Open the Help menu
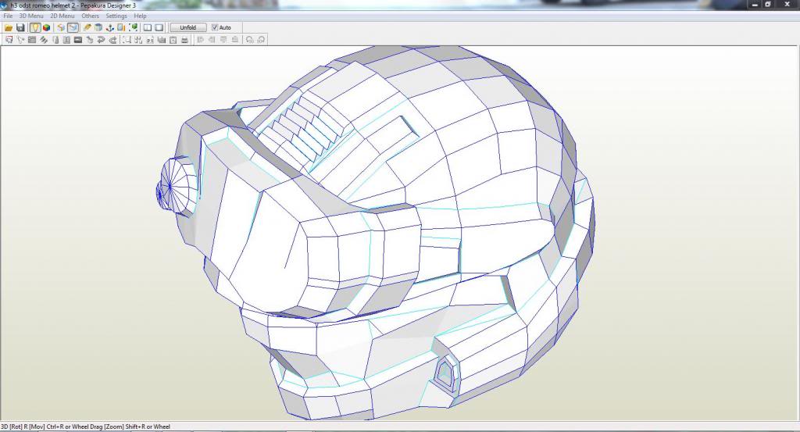The image size is (800, 432). tap(140, 16)
